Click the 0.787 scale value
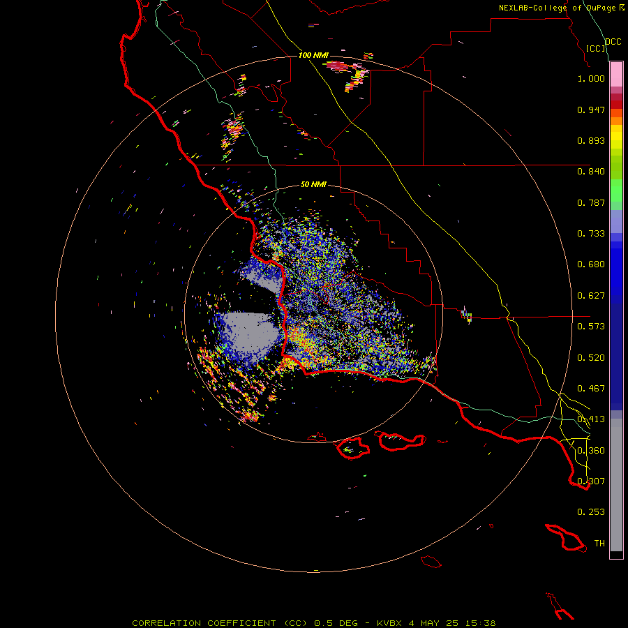This screenshot has width=628, height=628. coord(591,202)
